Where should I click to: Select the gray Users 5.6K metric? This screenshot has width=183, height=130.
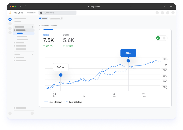coord(68,40)
